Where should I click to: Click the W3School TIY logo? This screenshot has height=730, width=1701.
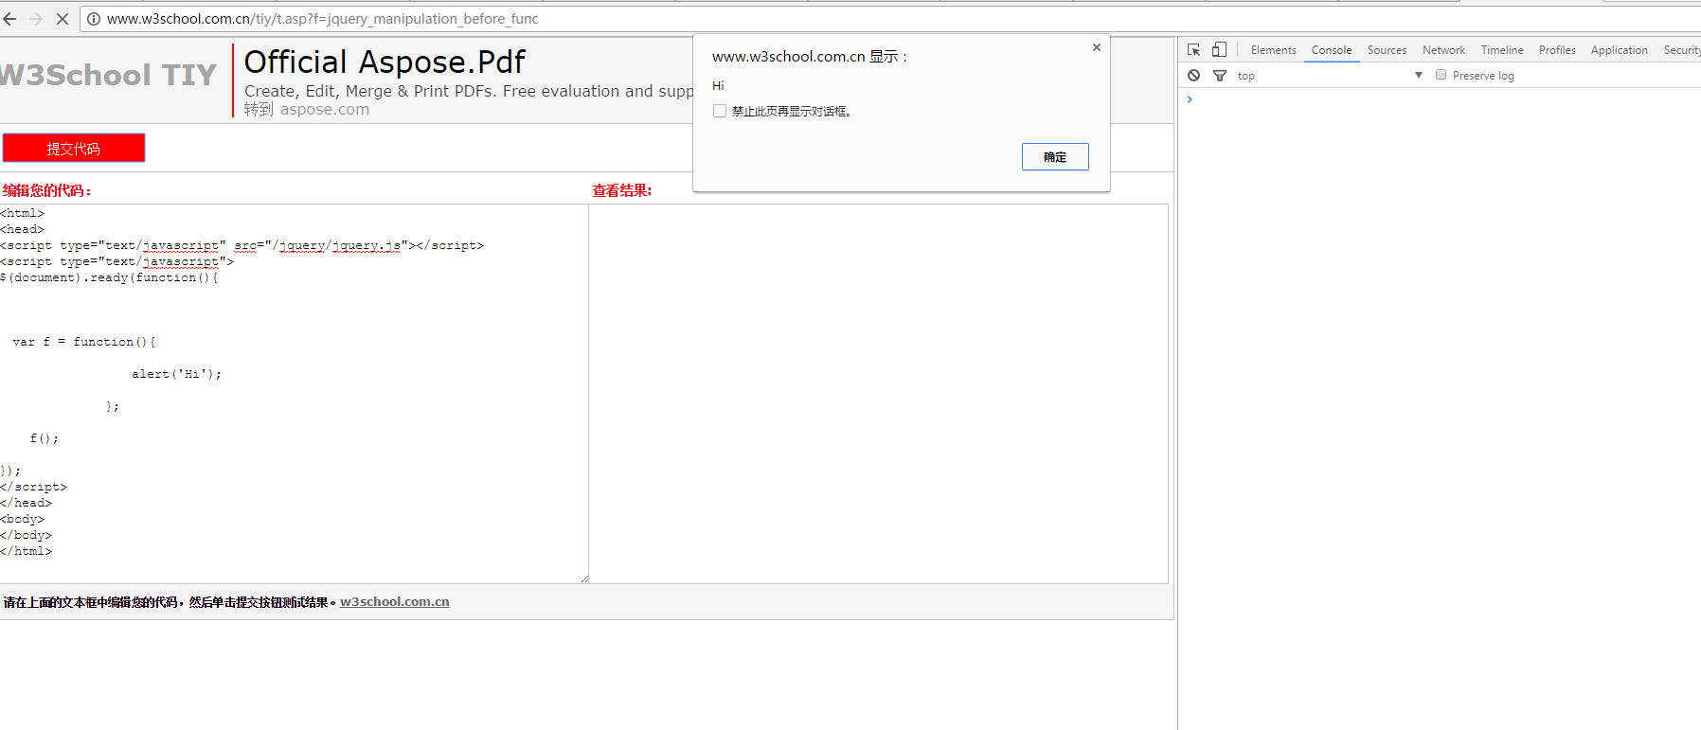click(x=108, y=75)
